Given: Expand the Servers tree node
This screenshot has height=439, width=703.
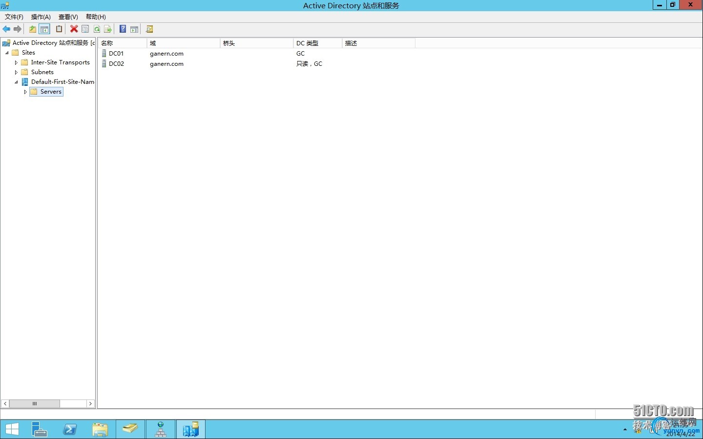Looking at the screenshot, I should coord(25,92).
